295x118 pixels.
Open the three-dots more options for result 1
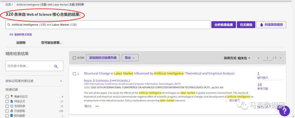[97, 106]
